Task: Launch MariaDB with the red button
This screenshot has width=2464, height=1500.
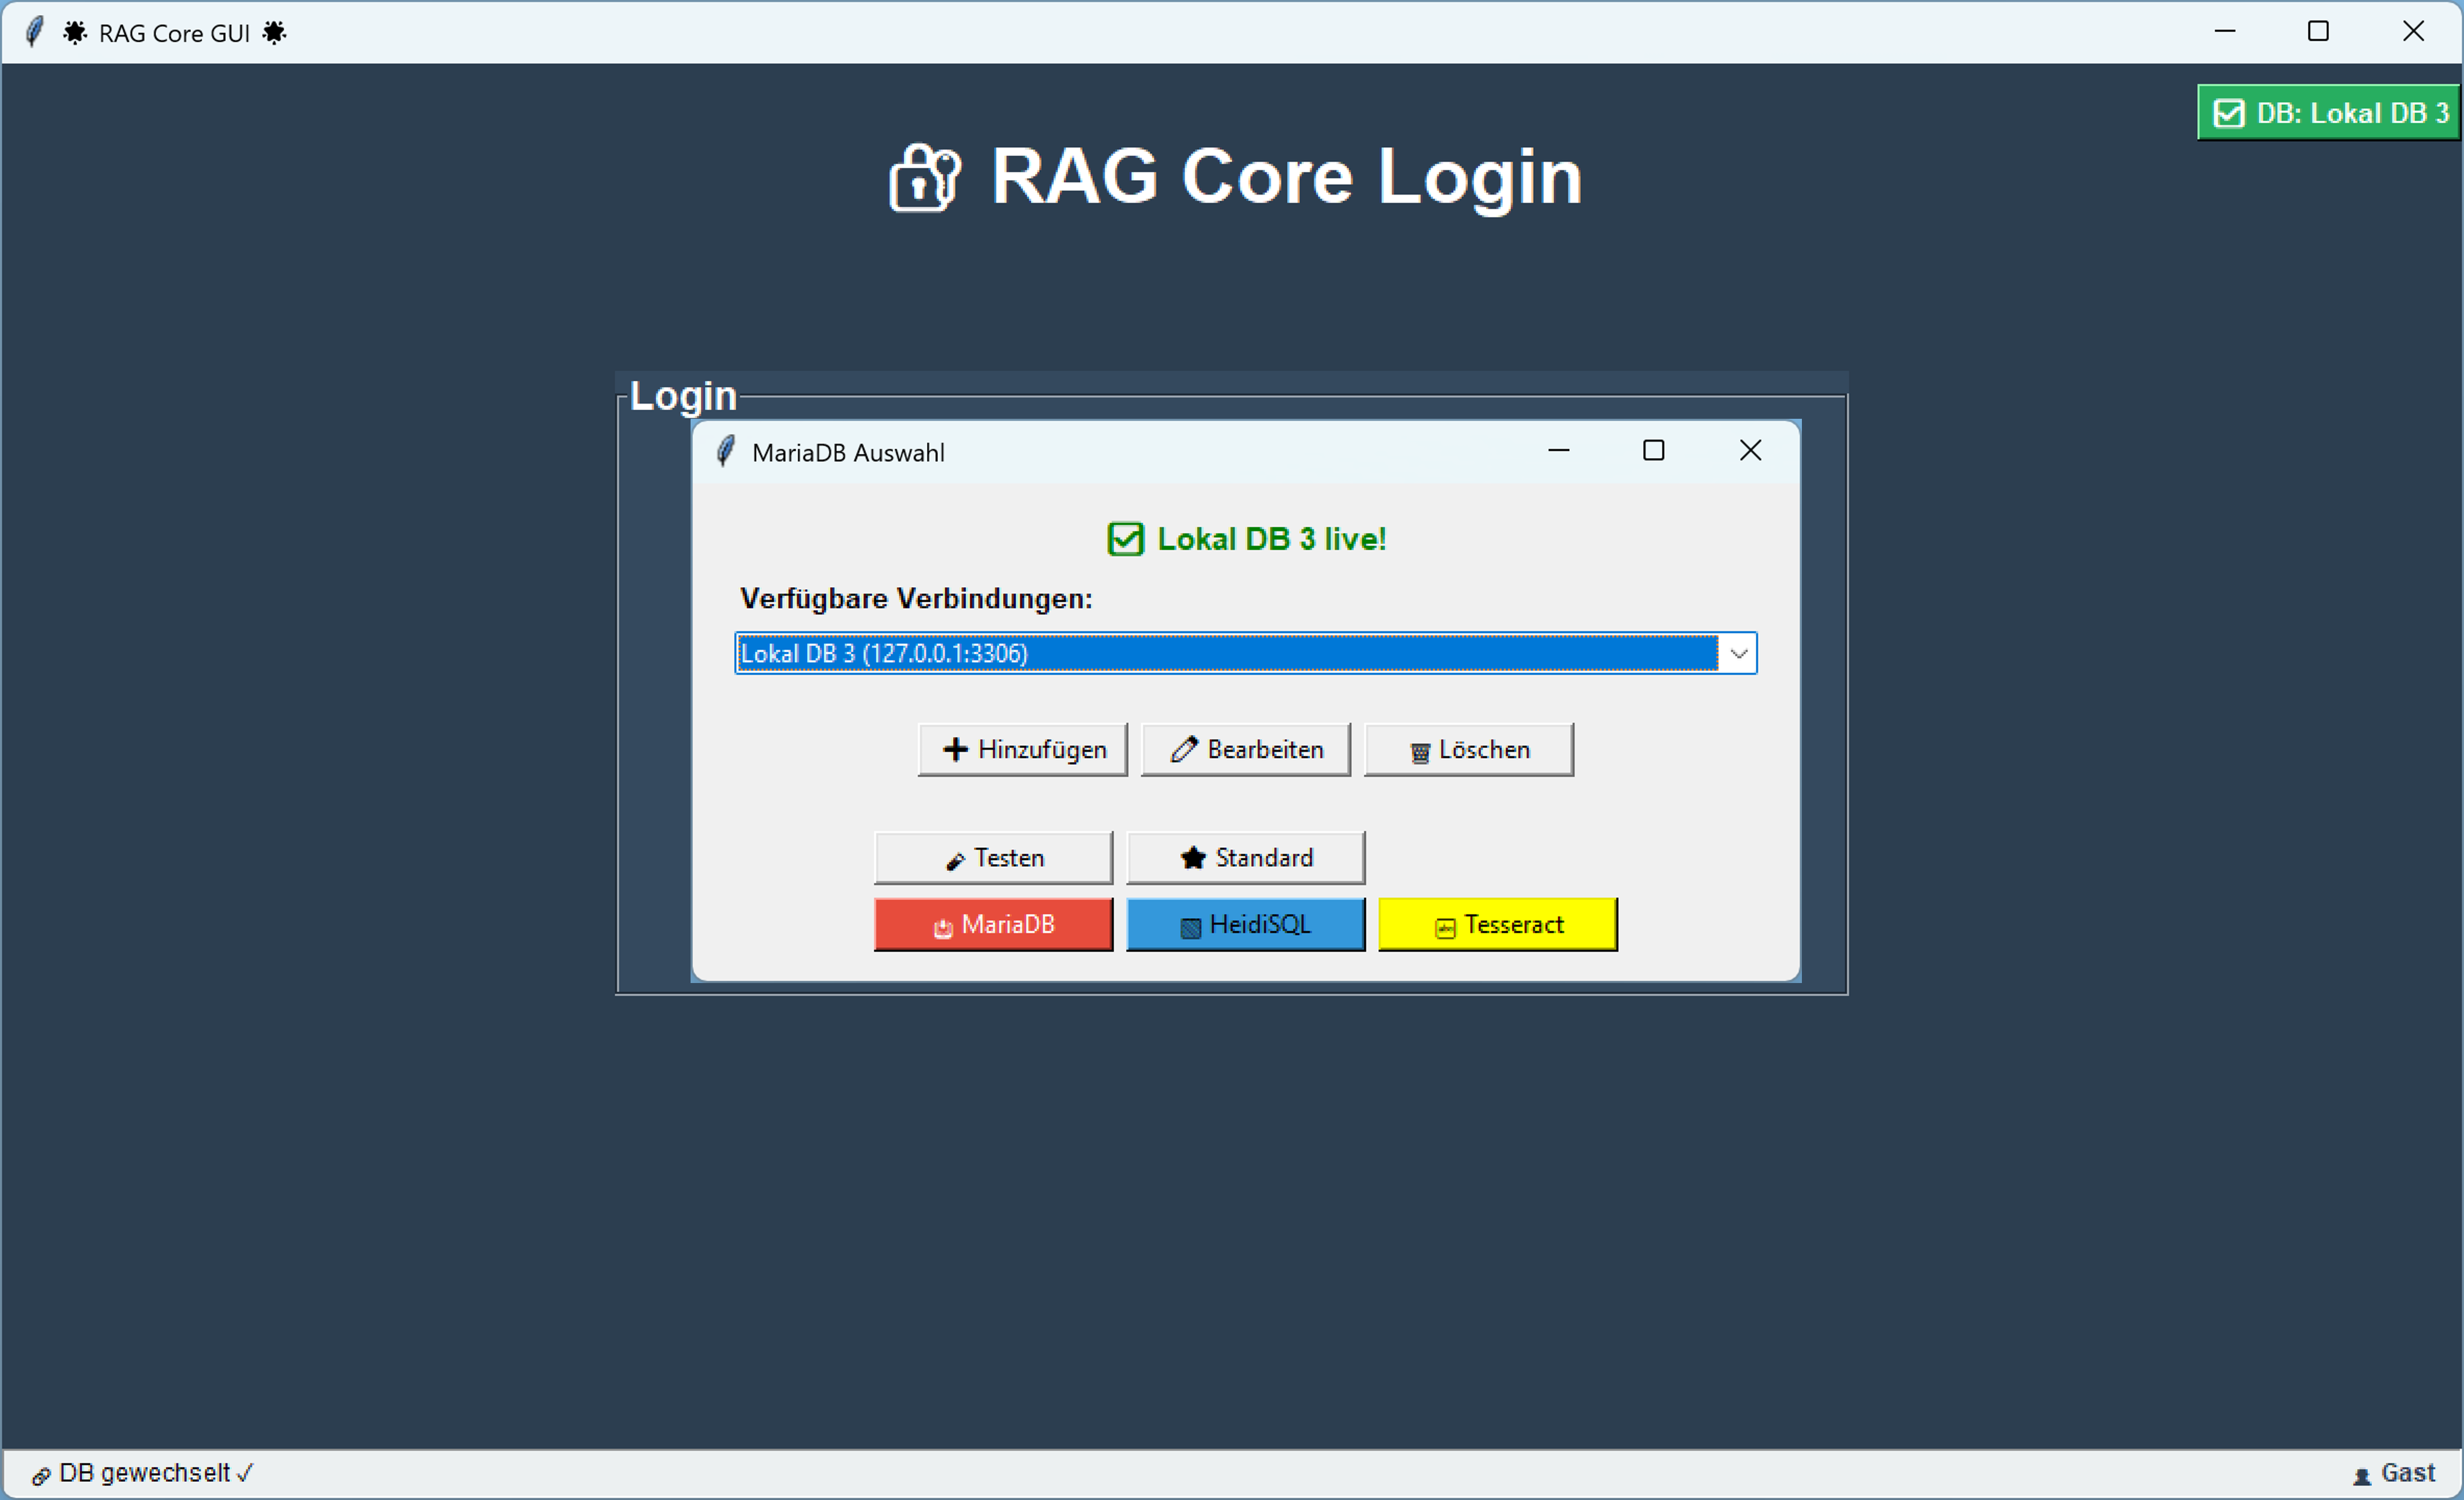Action: [x=992, y=924]
